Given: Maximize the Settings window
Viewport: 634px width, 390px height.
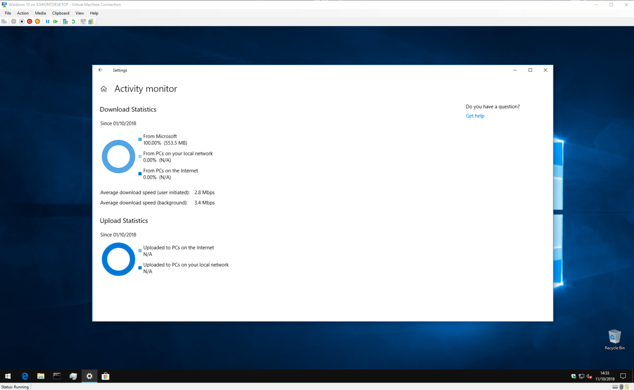Looking at the screenshot, I should [x=530, y=70].
